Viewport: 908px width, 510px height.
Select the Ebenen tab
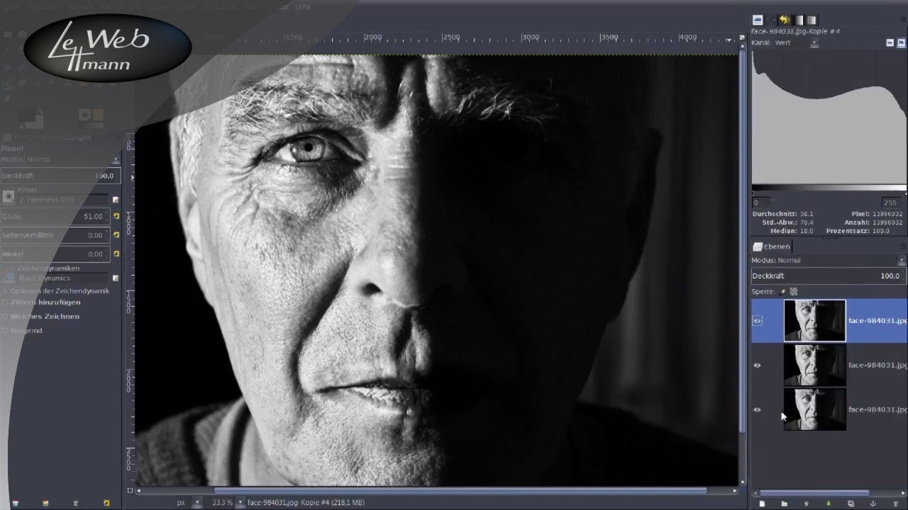coord(772,246)
